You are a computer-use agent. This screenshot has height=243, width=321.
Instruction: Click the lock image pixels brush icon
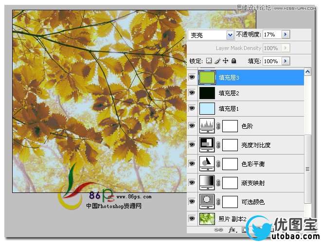[217, 61]
